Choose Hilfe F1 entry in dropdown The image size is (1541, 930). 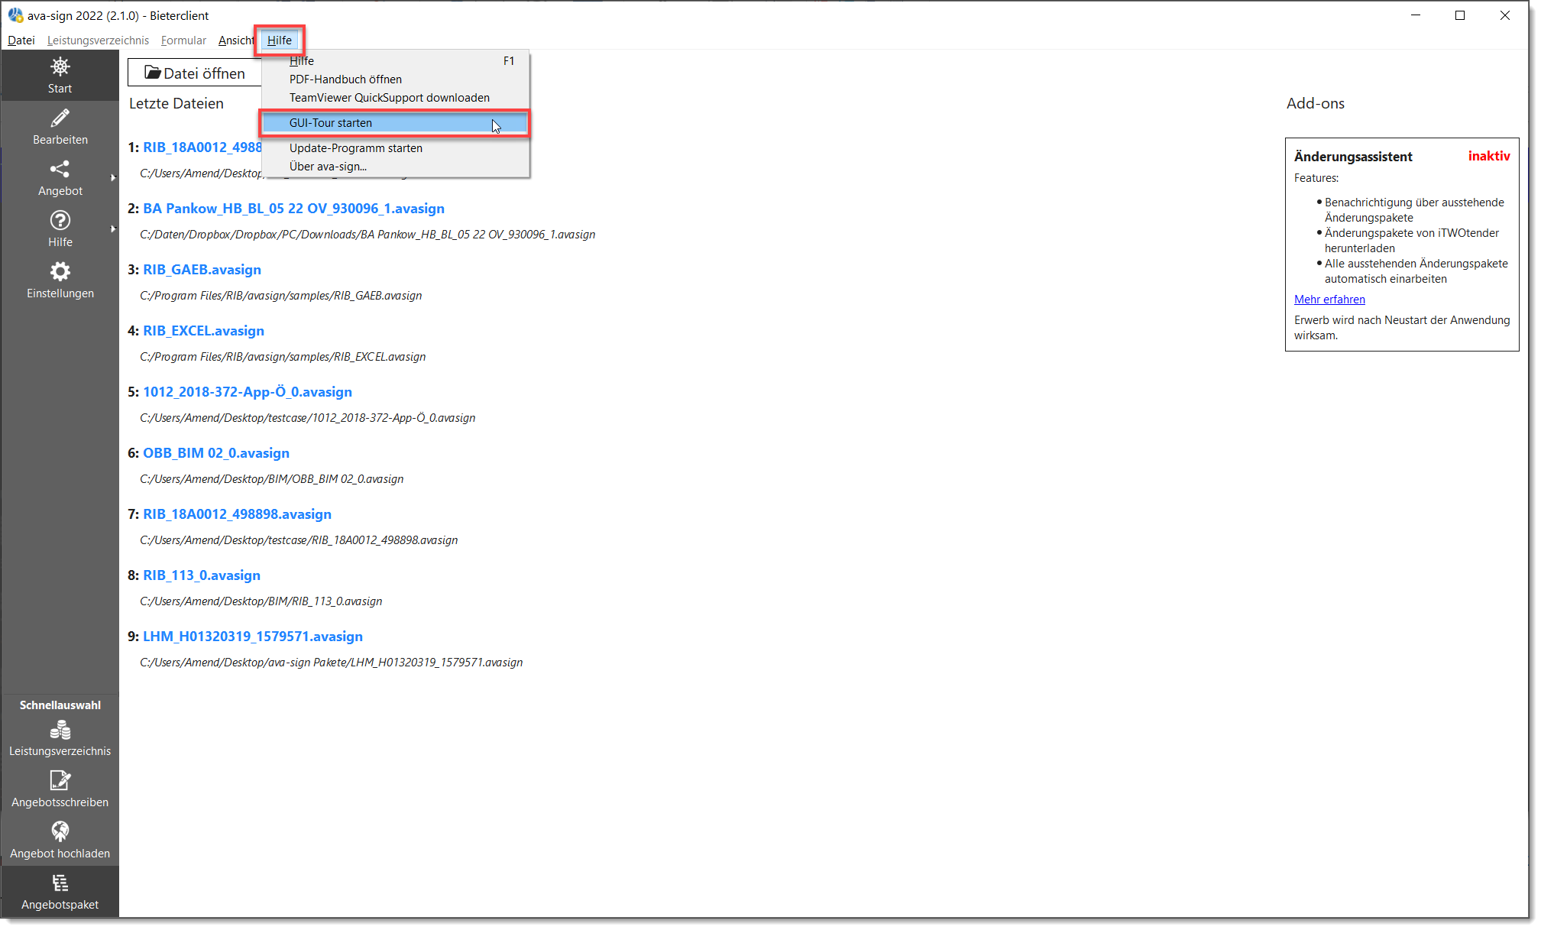(x=396, y=61)
